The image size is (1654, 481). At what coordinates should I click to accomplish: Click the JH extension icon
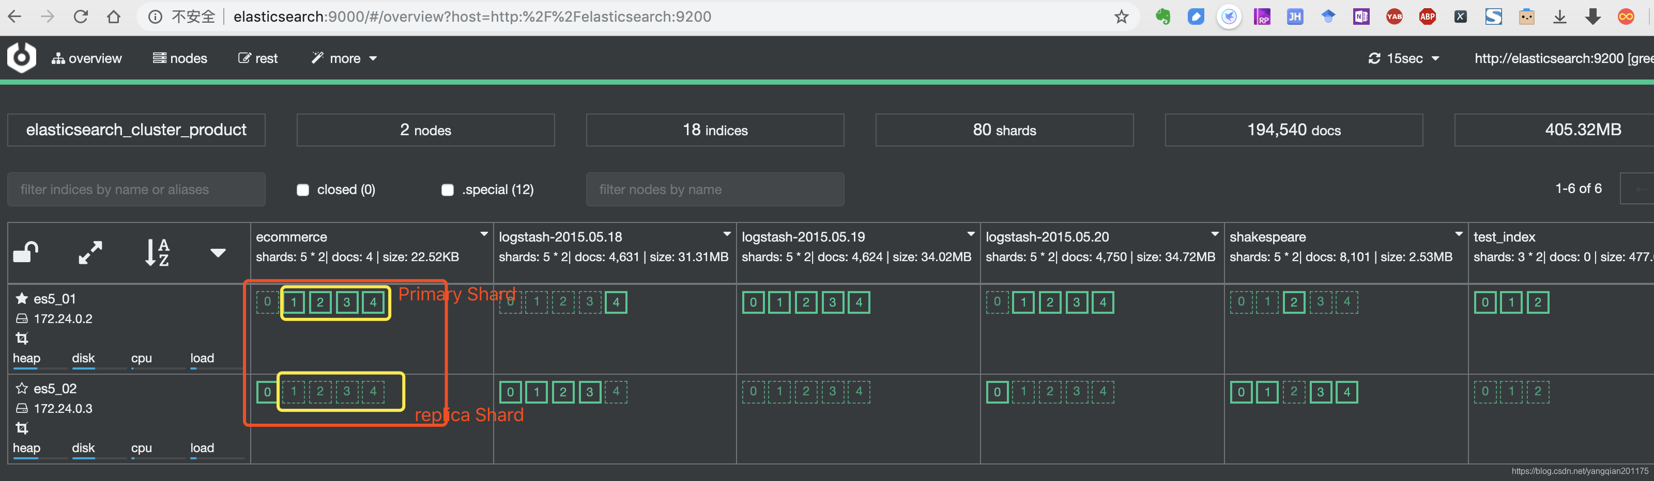(x=1295, y=17)
